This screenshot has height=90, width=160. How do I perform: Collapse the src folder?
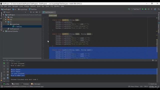pyautogui.click(x=6, y=22)
